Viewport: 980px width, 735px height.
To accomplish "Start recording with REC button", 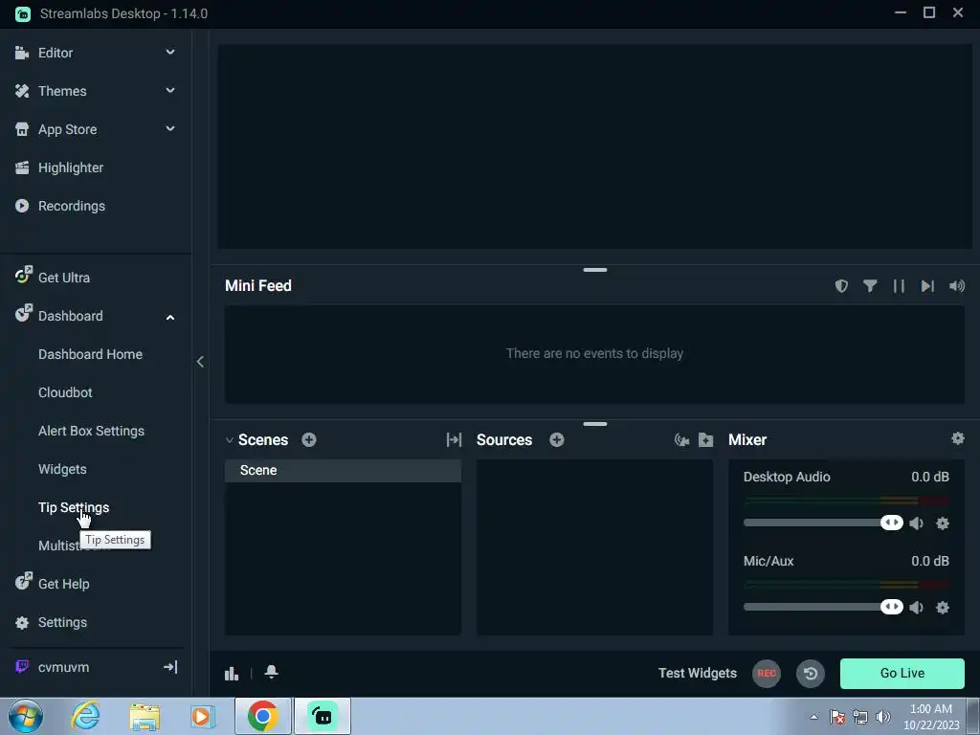I will 767,674.
